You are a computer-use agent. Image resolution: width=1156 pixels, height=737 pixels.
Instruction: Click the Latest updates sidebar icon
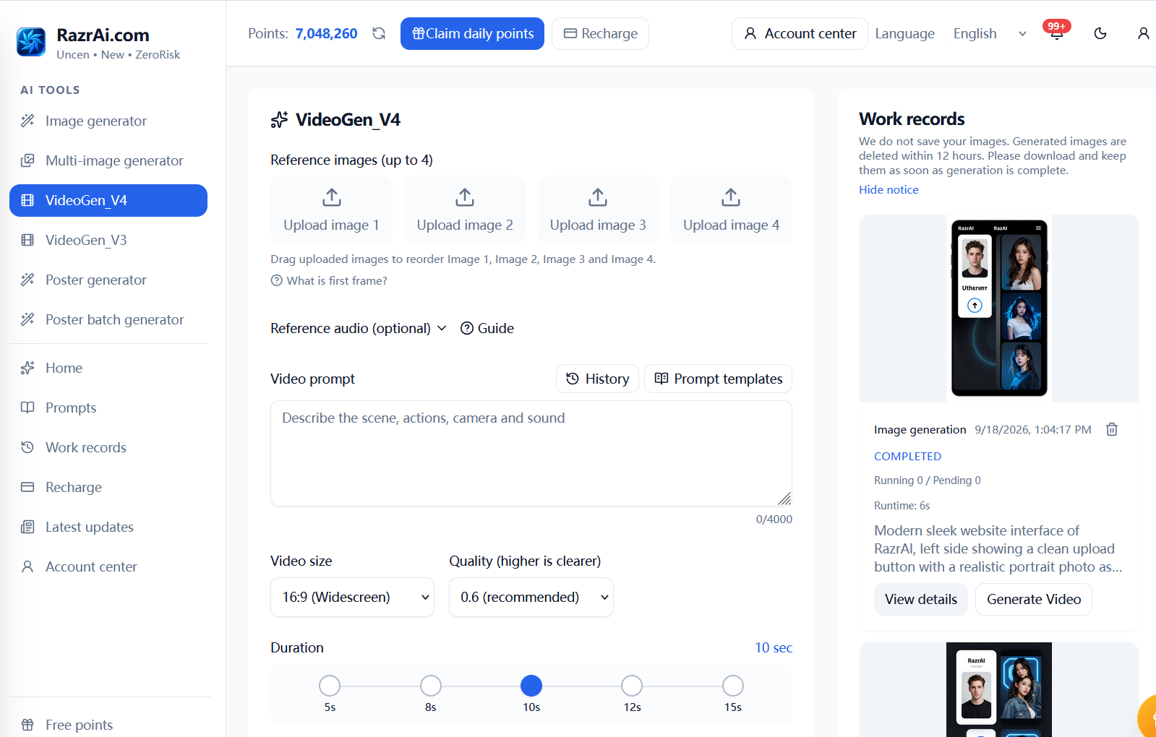pyautogui.click(x=27, y=527)
